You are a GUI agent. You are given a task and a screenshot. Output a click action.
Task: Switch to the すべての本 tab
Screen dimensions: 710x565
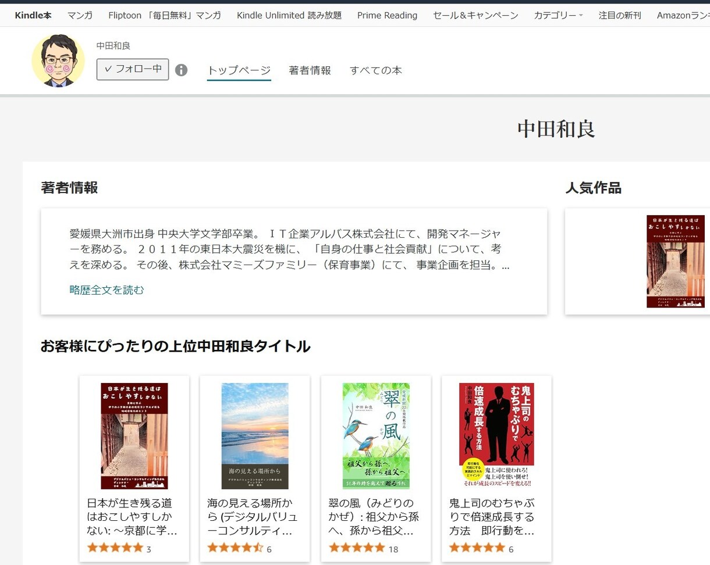click(375, 70)
